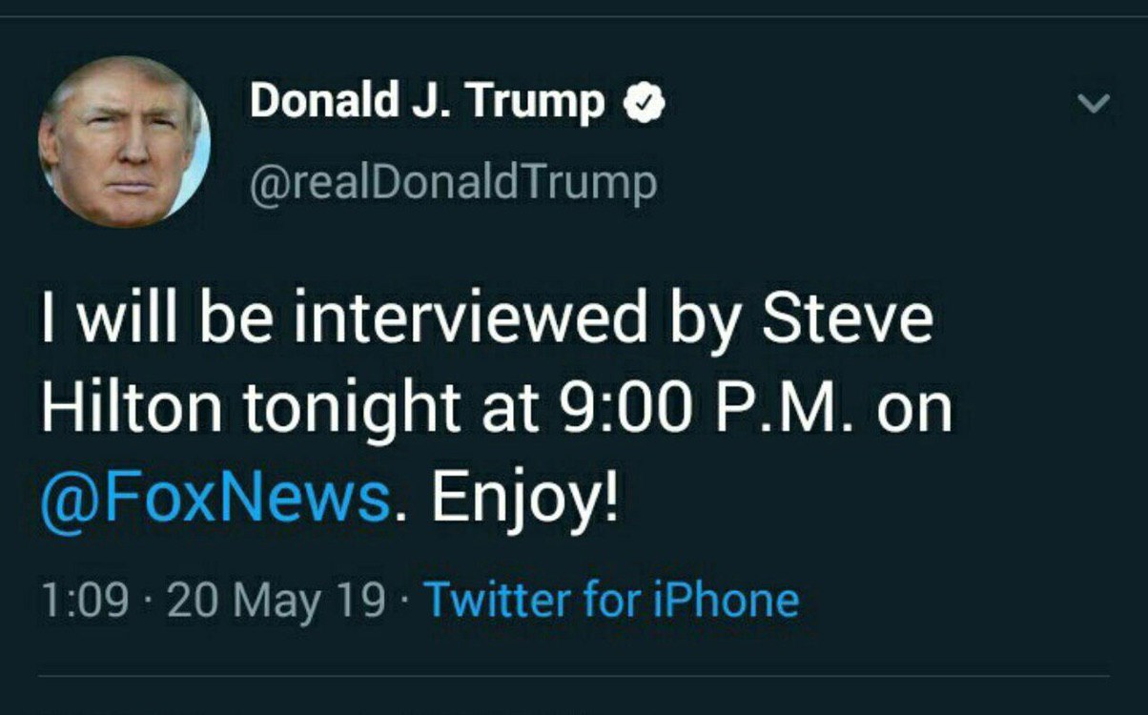Open Donald J. Trump's profile picture

pyautogui.click(x=124, y=141)
